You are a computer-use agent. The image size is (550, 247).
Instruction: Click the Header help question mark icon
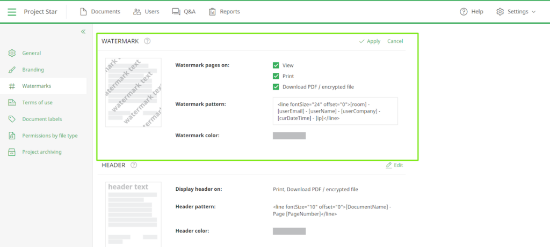pyautogui.click(x=134, y=165)
